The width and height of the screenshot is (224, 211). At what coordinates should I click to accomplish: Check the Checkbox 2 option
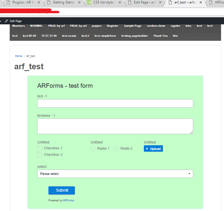click(40, 155)
